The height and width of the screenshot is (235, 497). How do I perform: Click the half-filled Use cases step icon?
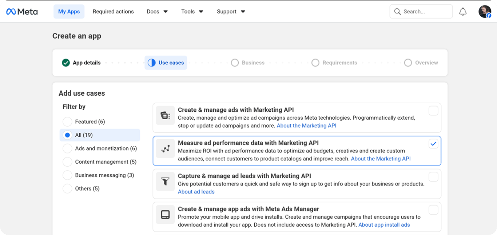(x=152, y=63)
